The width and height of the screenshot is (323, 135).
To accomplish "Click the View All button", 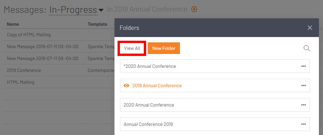I will [132, 48].
